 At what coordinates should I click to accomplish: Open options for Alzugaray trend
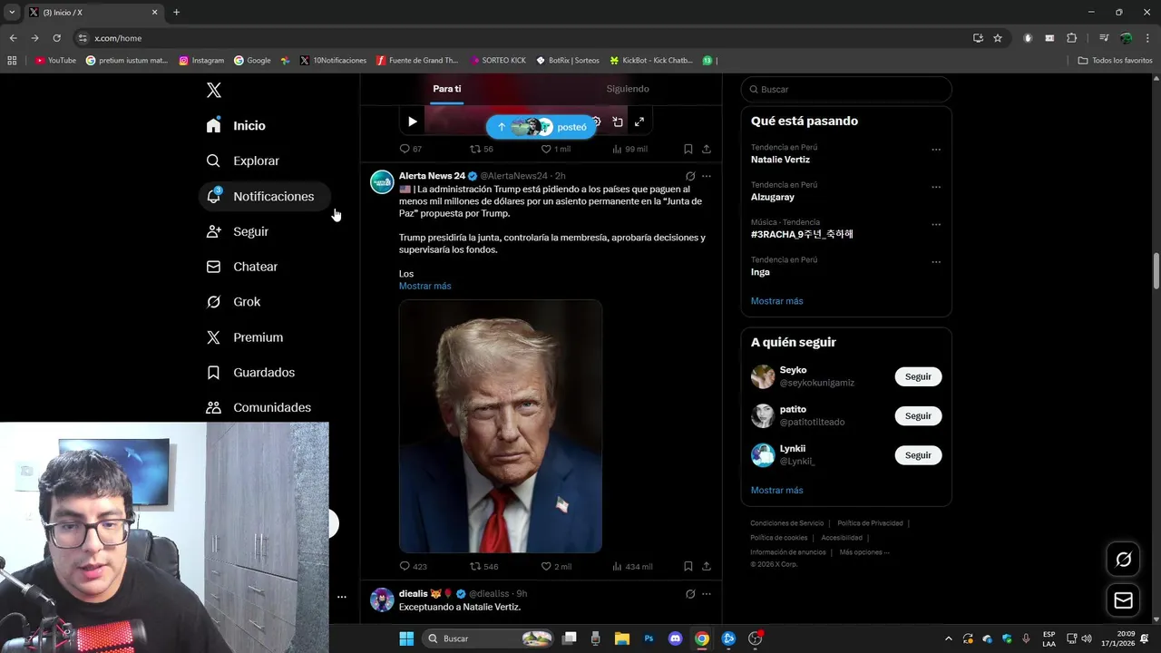click(x=936, y=187)
